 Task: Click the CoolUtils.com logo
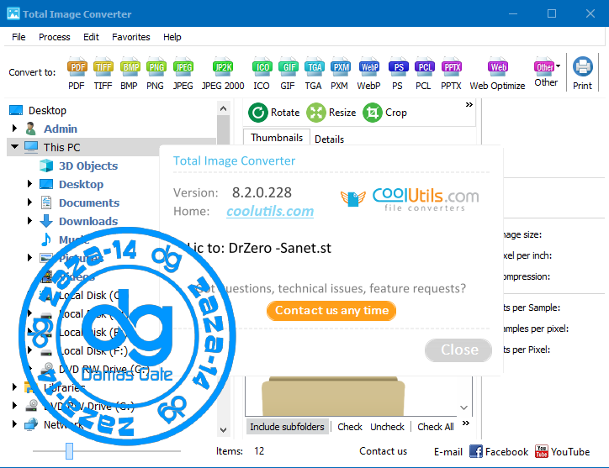pyautogui.click(x=410, y=199)
